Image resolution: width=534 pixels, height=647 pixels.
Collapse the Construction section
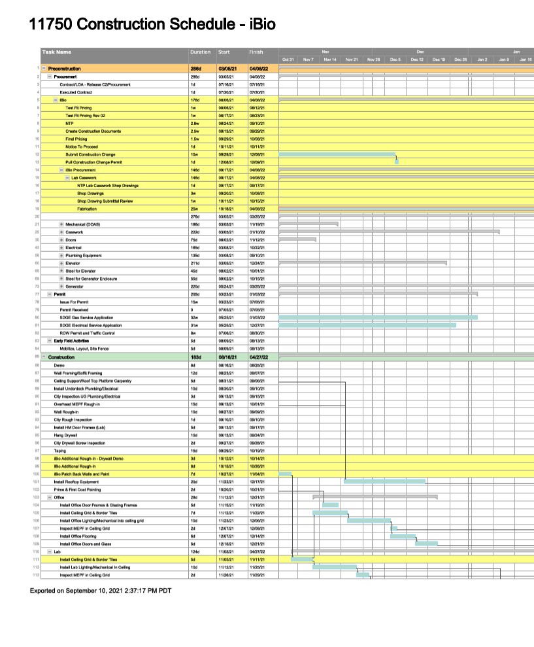pos(43,355)
